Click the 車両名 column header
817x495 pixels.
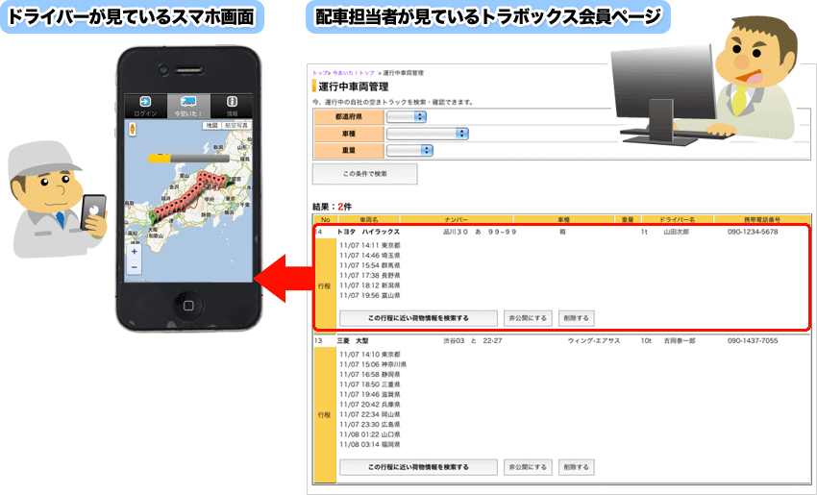point(369,219)
